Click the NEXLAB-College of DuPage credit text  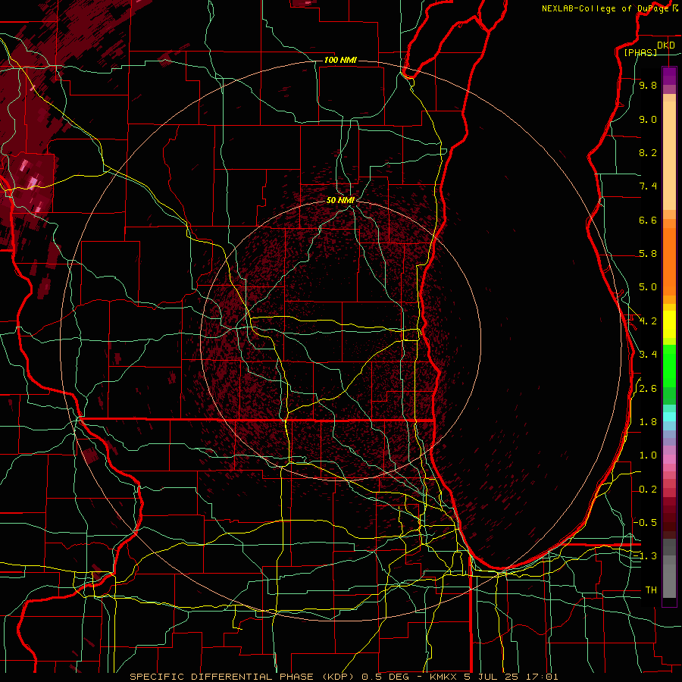coord(605,8)
